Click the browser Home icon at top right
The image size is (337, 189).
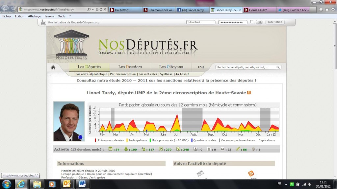coord(321,10)
